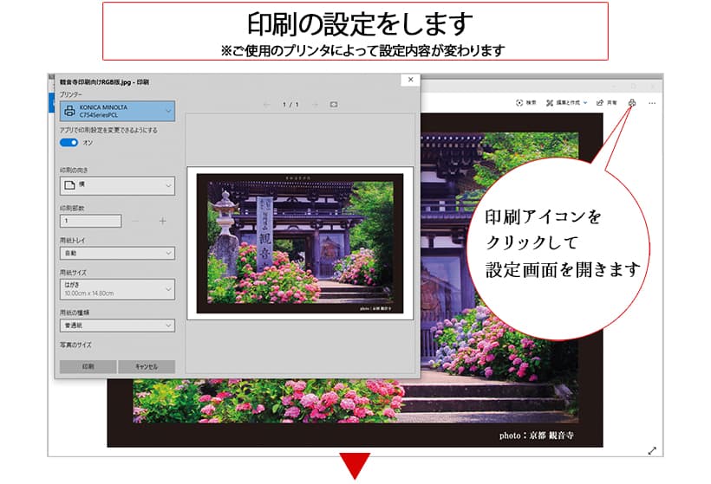Increase print copies with plus button

point(162,221)
